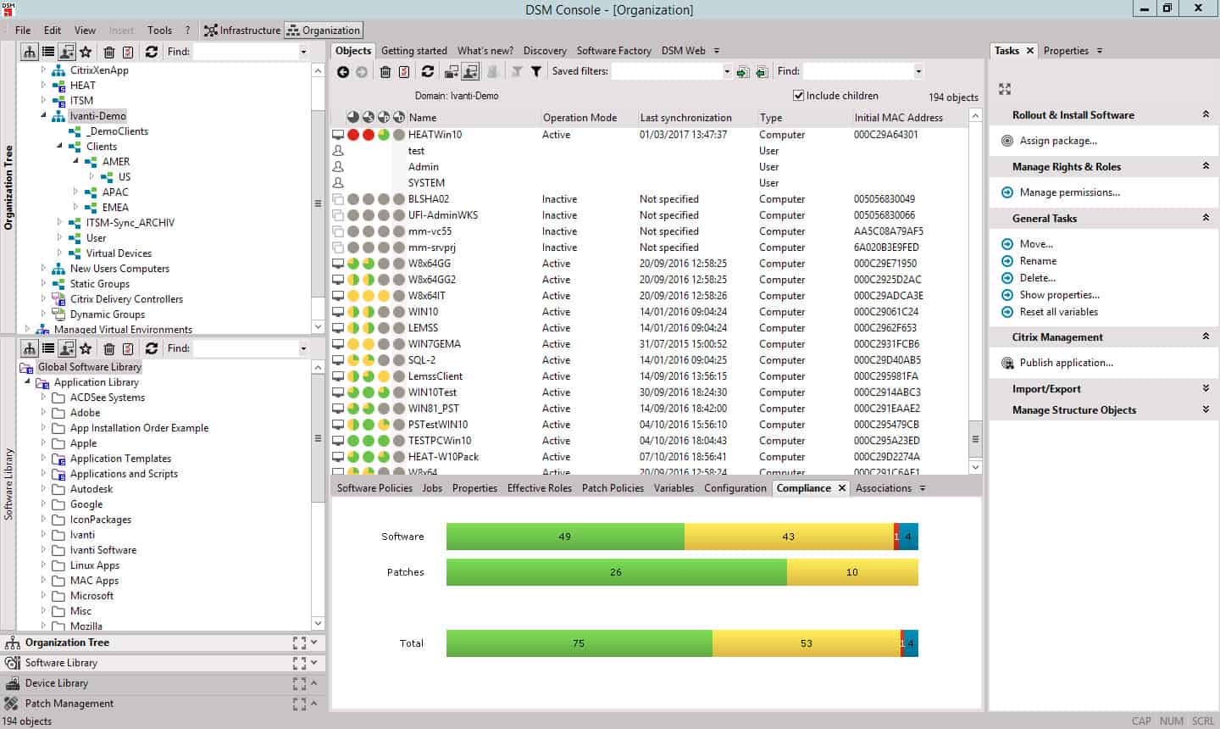1220x729 pixels.
Task: Click the yellow Patches compliance bar segment 10
Action: (x=852, y=572)
